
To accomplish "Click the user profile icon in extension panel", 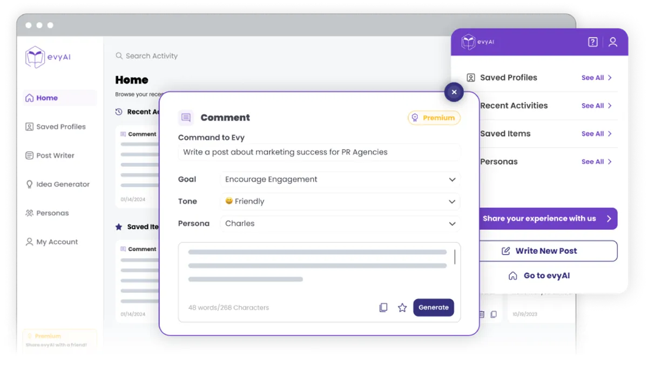I will 613,42.
